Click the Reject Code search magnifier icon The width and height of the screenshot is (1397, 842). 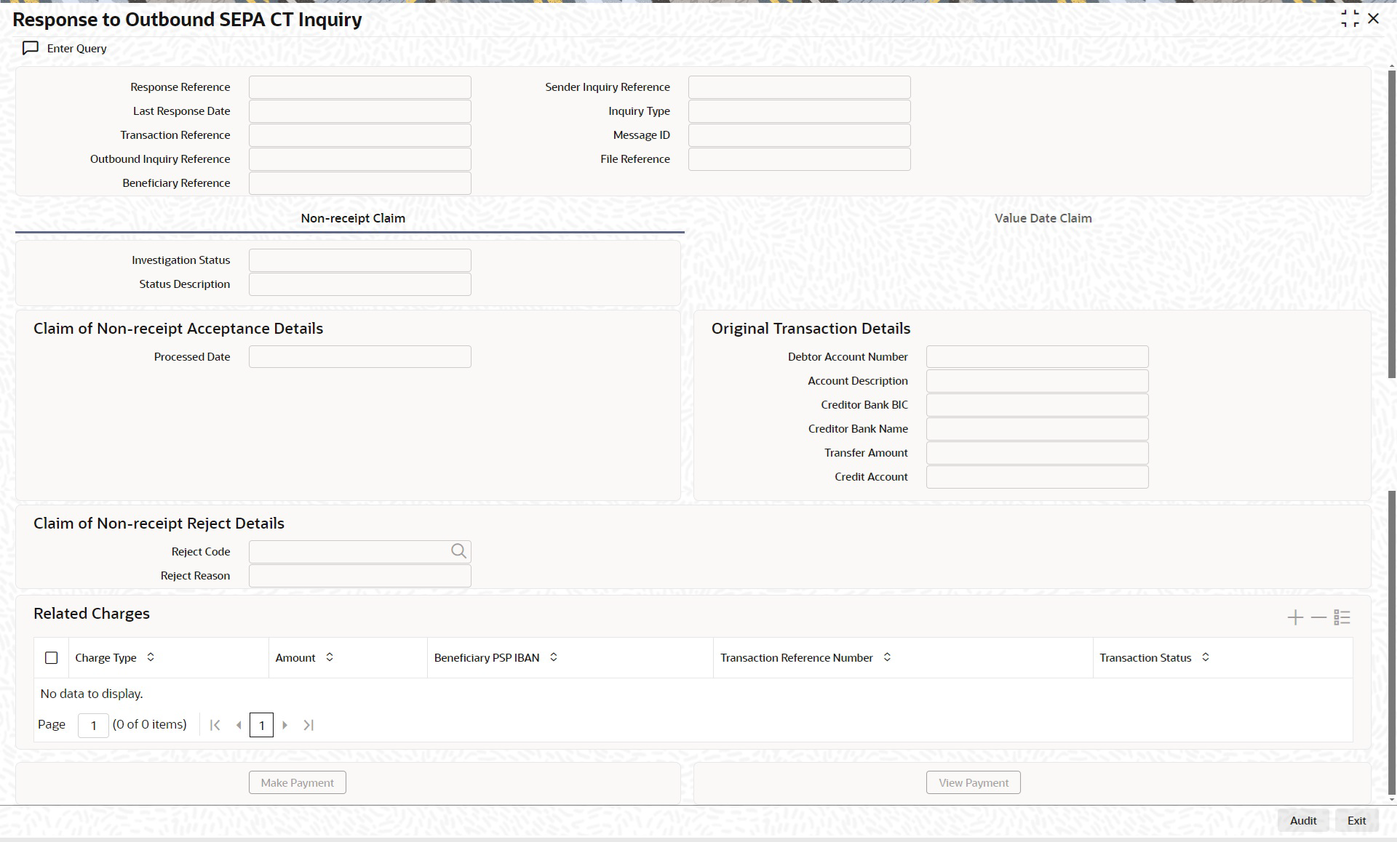[458, 551]
